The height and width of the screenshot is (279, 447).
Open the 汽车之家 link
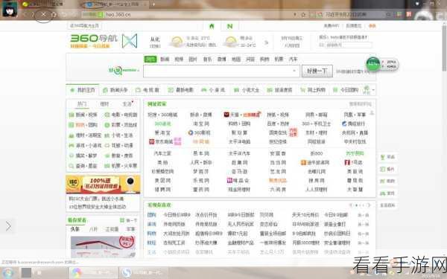click(162, 153)
